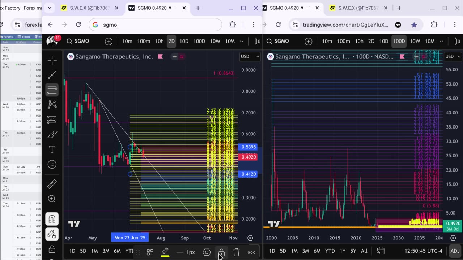The width and height of the screenshot is (463, 260).
Task: Open SGMO symbol search in left chart
Action: pos(78,41)
